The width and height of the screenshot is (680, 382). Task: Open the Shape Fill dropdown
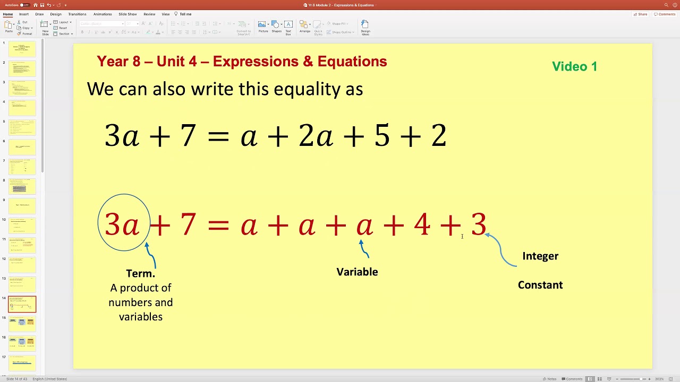pos(338,24)
